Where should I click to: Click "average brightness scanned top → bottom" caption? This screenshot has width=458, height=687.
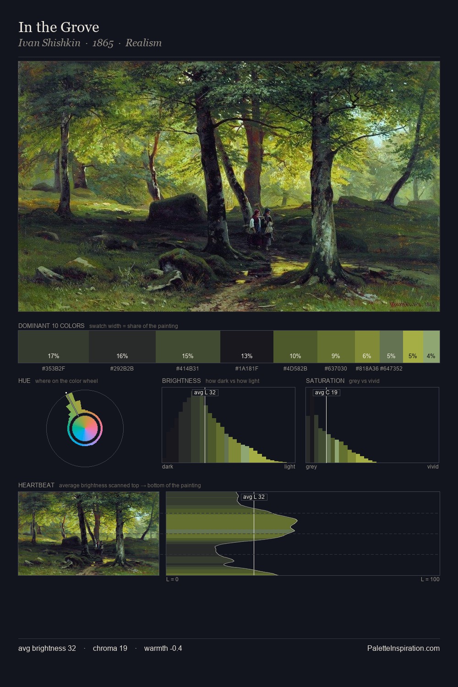click(x=130, y=485)
